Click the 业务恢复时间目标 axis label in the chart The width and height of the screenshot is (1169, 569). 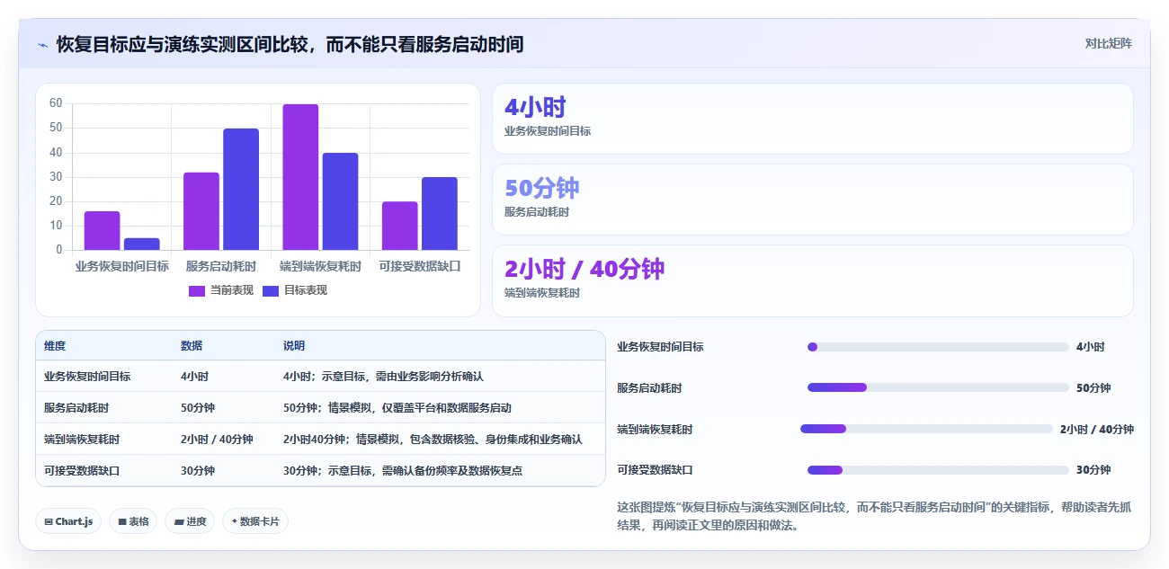(x=122, y=266)
